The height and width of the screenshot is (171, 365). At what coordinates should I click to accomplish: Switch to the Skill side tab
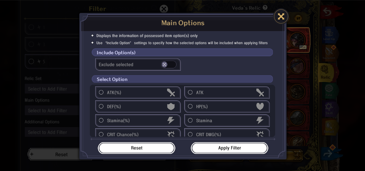pos(329,109)
